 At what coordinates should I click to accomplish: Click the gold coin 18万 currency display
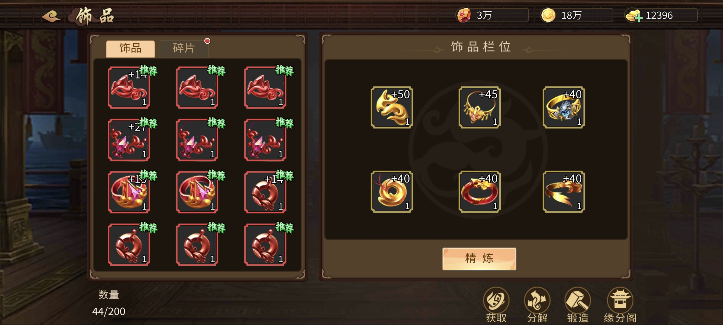tap(576, 15)
